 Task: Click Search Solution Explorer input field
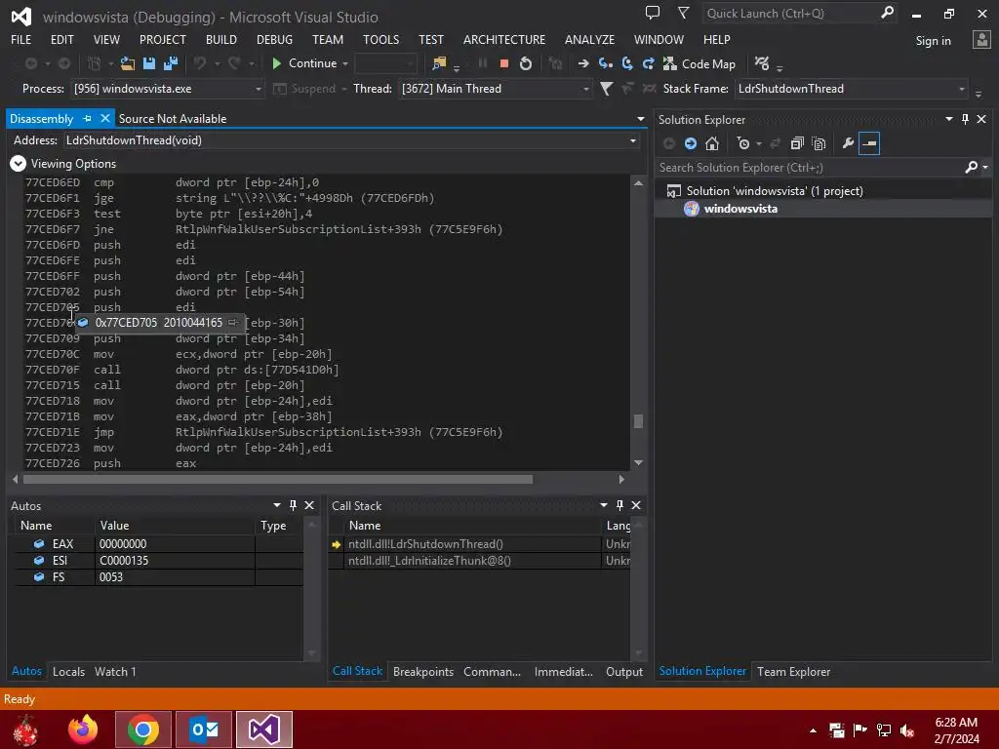click(x=811, y=168)
